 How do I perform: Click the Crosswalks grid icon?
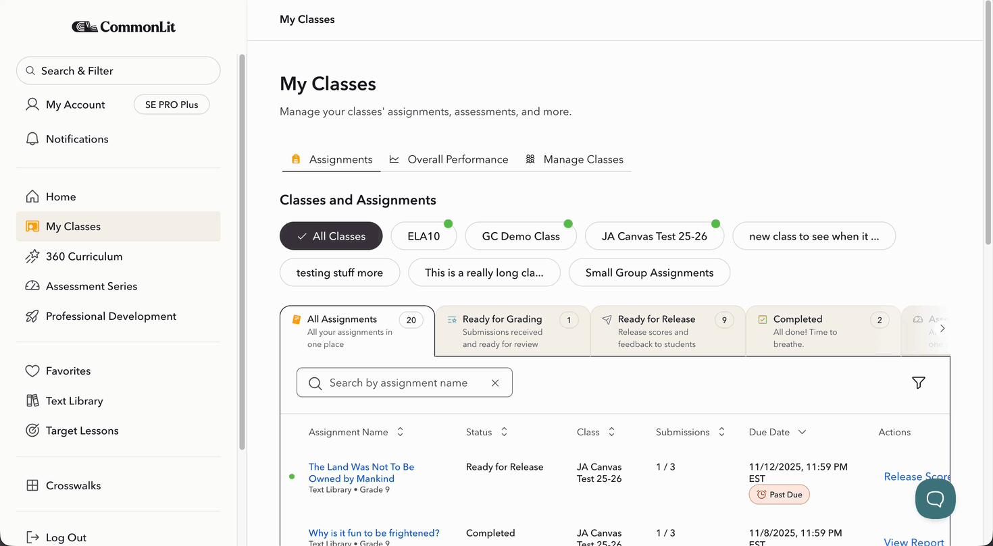pos(32,486)
